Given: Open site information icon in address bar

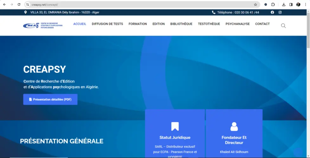Looking at the screenshot, I should (28, 4).
